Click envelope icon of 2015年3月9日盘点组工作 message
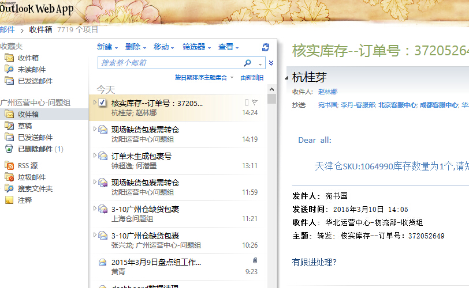The height and width of the screenshot is (288, 469). pyautogui.click(x=103, y=262)
